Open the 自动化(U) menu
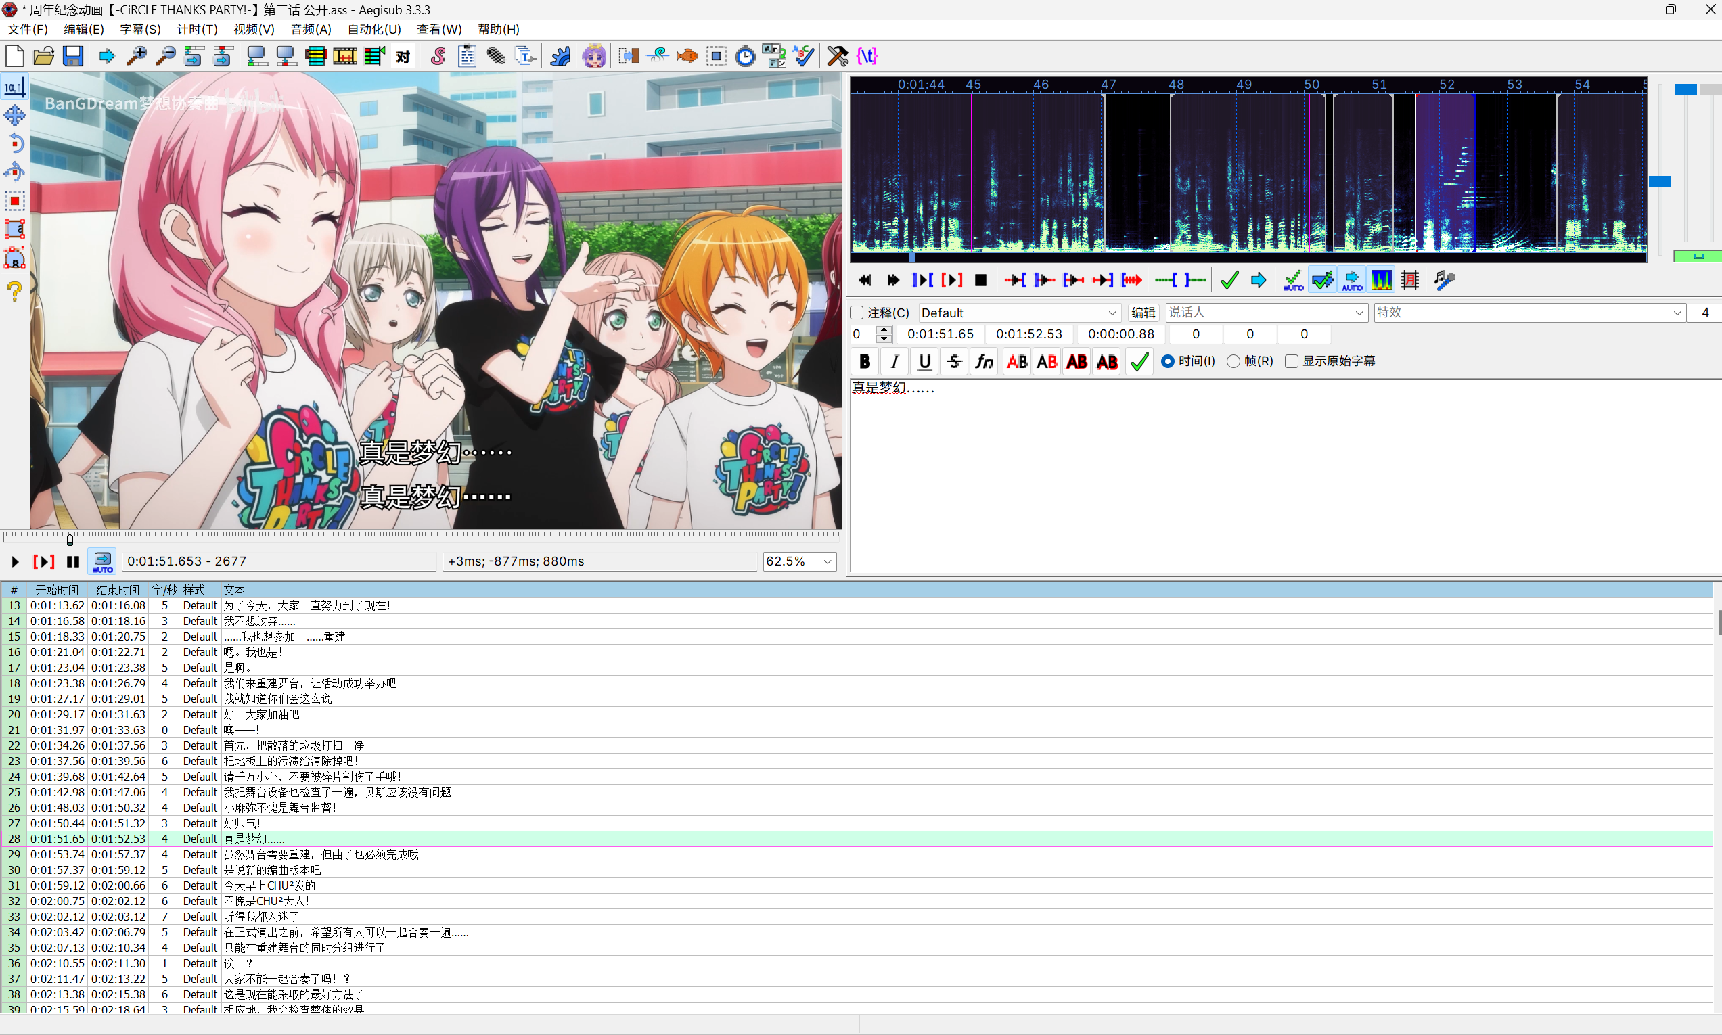The width and height of the screenshot is (1722, 1035). click(375, 29)
